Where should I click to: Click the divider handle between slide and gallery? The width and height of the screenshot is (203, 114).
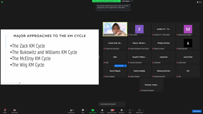click(99, 57)
